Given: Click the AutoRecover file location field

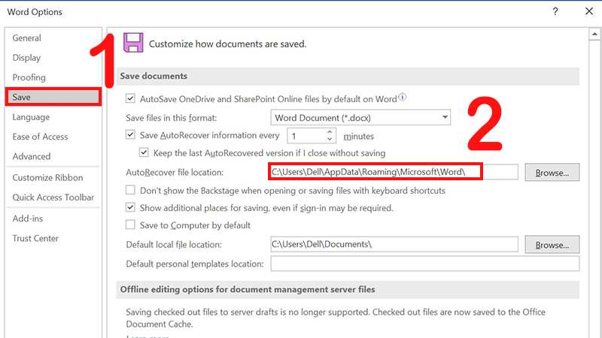Looking at the screenshot, I should coord(394,172).
